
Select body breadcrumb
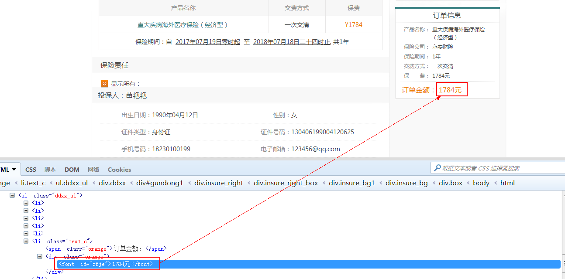coord(481,183)
